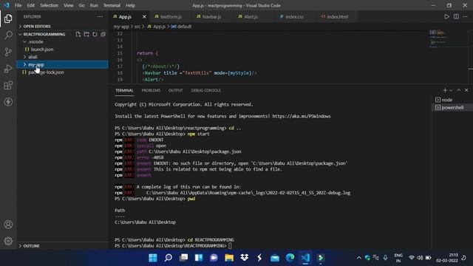473x266 pixels.
Task: Split the editor to the right
Action: point(456,16)
